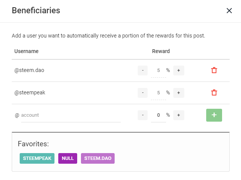Click the green add beneficiary plus button
241x180 pixels.
click(214, 115)
